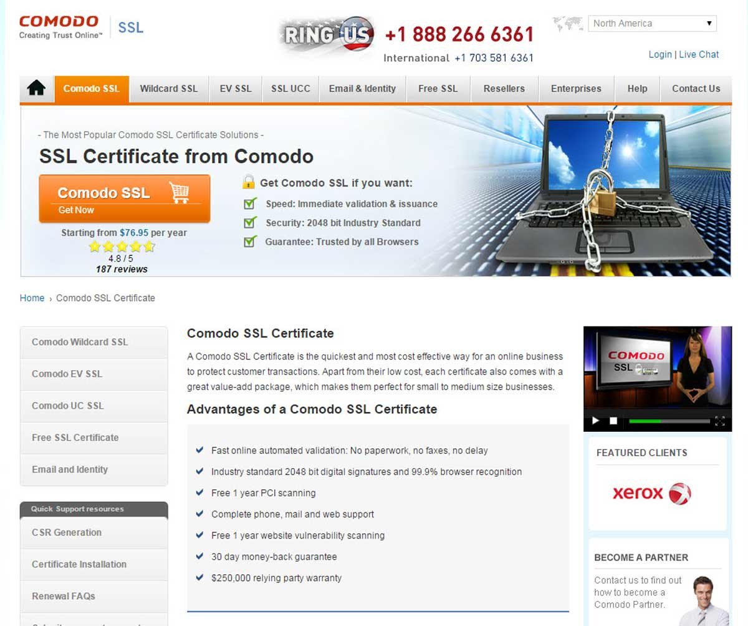748x626 pixels.
Task: Enter fullscreen on the video player
Action: (x=720, y=421)
